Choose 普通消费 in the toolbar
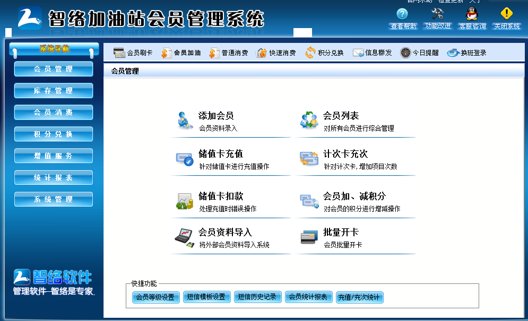This screenshot has height=321, width=528. click(x=228, y=53)
